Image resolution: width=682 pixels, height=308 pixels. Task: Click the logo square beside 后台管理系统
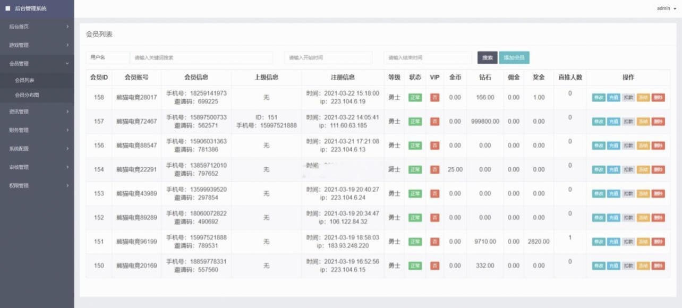click(x=8, y=8)
